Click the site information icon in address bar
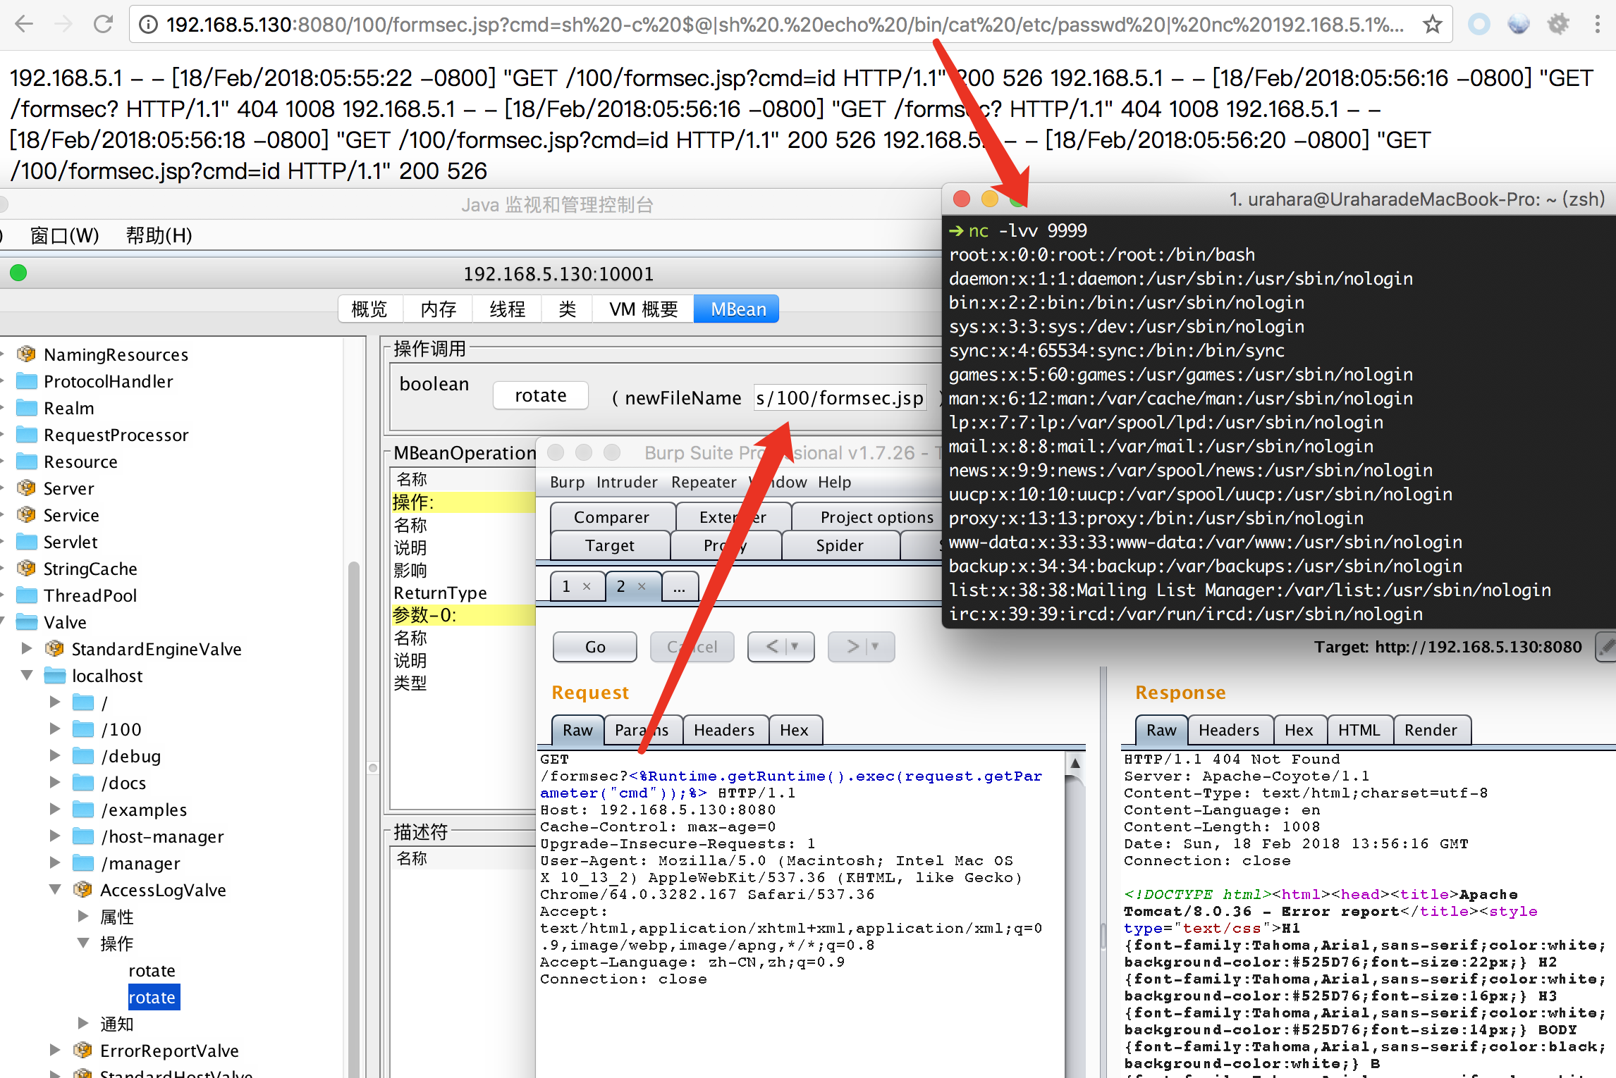This screenshot has width=1616, height=1078. [x=147, y=25]
